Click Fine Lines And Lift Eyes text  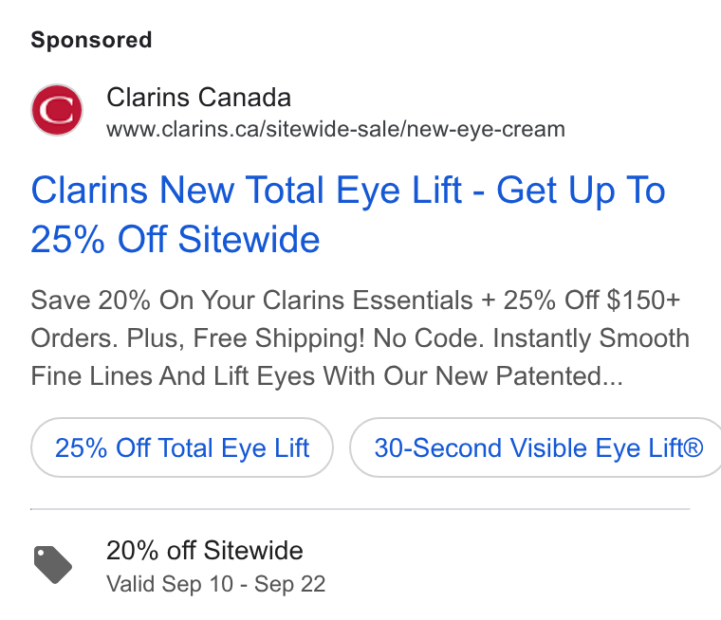(x=173, y=376)
